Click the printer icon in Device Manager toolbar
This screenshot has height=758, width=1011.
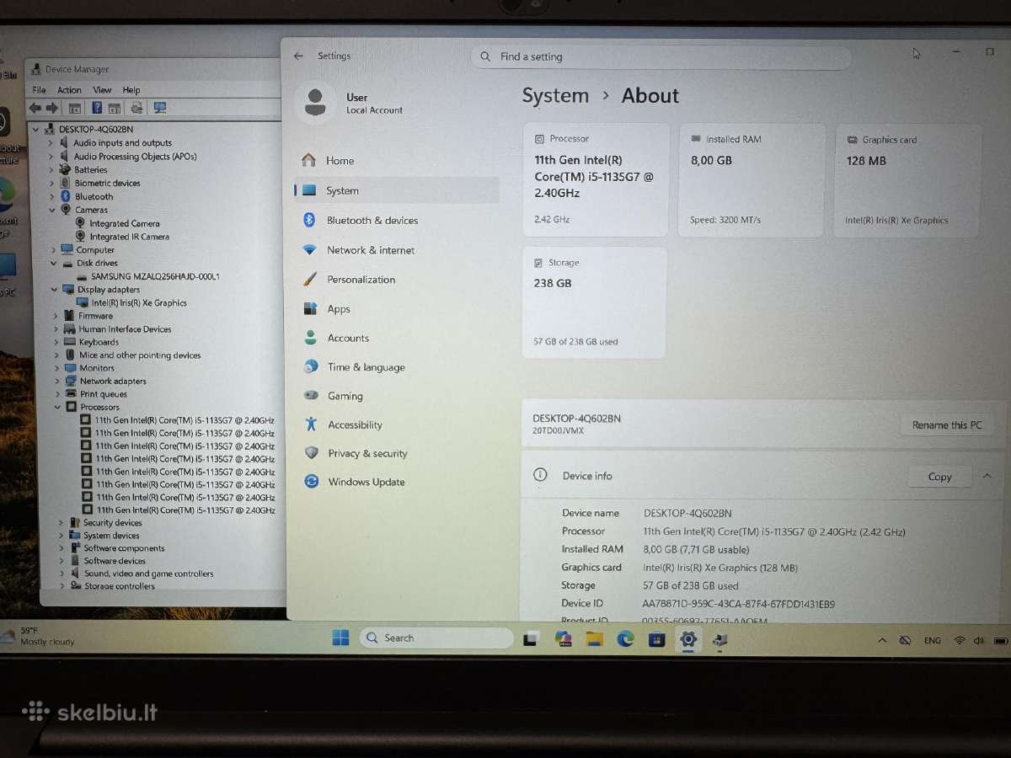(136, 108)
